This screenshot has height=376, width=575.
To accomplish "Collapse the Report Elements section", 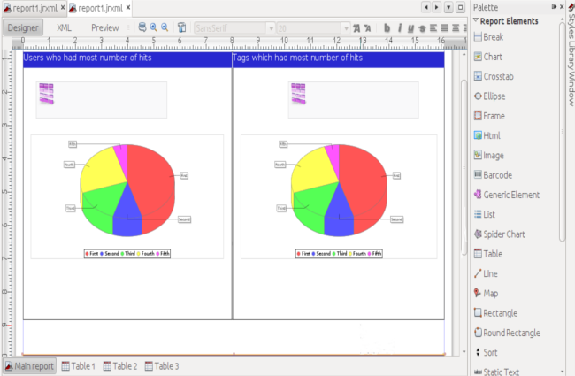I will pos(476,20).
